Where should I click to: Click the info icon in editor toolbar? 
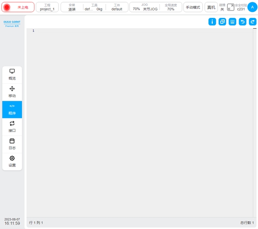tap(212, 22)
